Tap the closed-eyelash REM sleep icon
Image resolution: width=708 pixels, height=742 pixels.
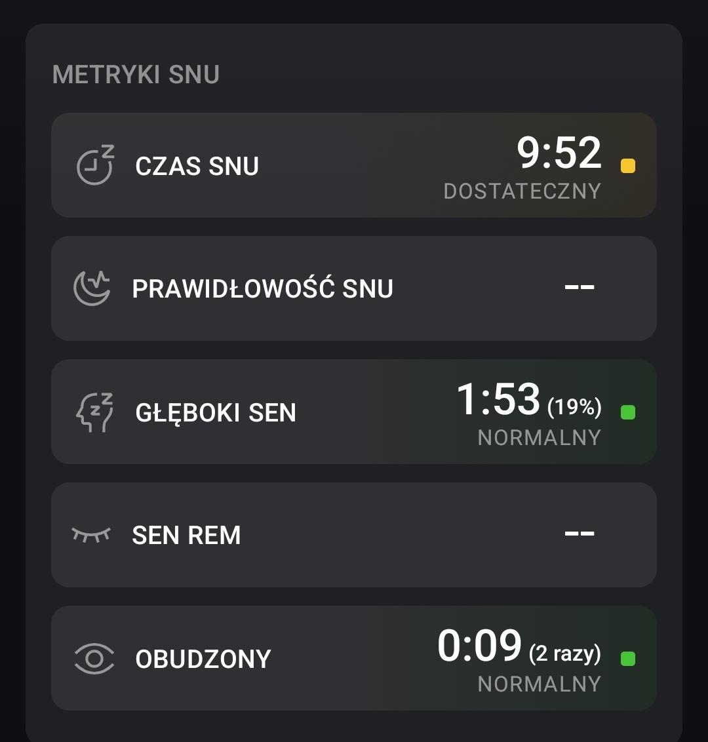coord(91,535)
